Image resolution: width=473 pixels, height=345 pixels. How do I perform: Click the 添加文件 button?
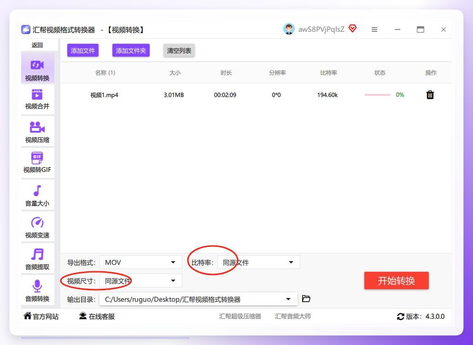pyautogui.click(x=83, y=50)
